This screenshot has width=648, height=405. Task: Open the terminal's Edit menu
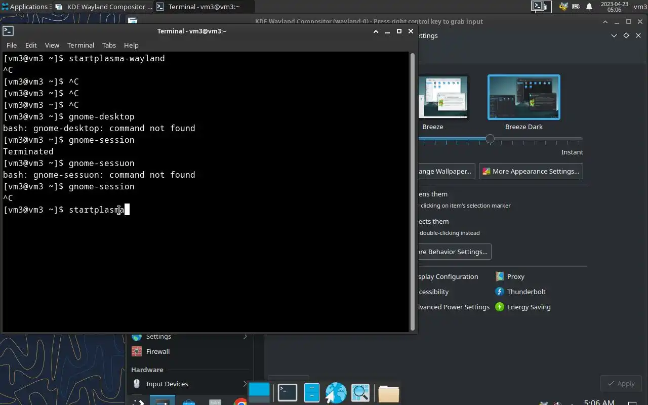pos(31,45)
